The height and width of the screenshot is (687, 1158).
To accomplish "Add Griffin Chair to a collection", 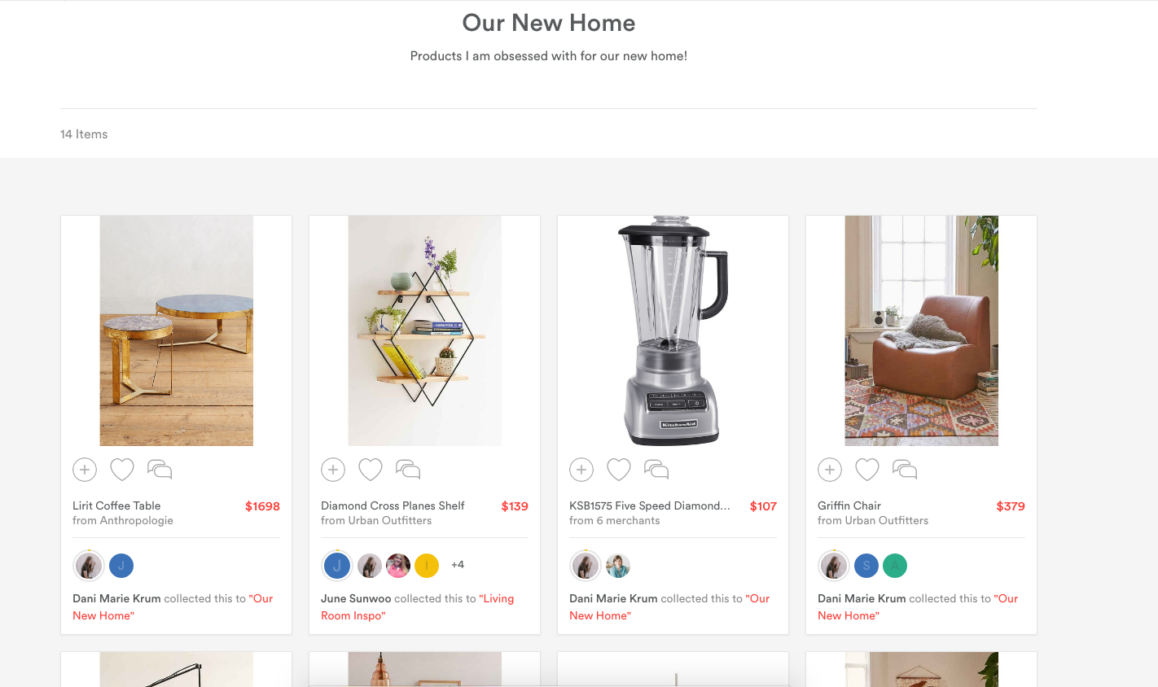I will click(830, 470).
